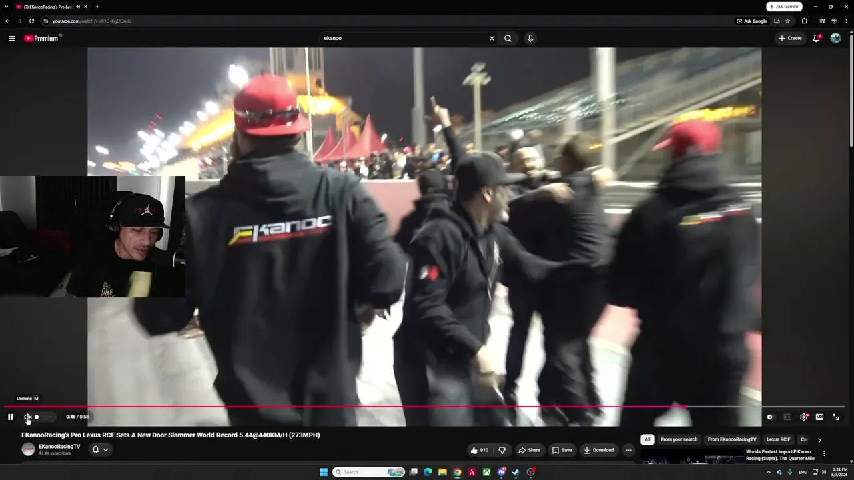Viewport: 854px width, 480px height.
Task: Reload the current page
Action: (31, 21)
